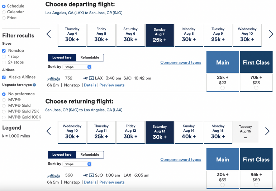Click in-flight amenities icon for flight 732
Viewport: 276px width, 191px height.
point(89,78)
